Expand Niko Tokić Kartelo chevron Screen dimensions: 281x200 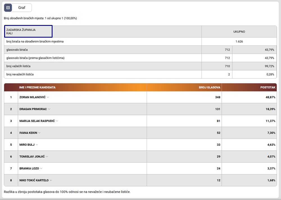click(51, 180)
